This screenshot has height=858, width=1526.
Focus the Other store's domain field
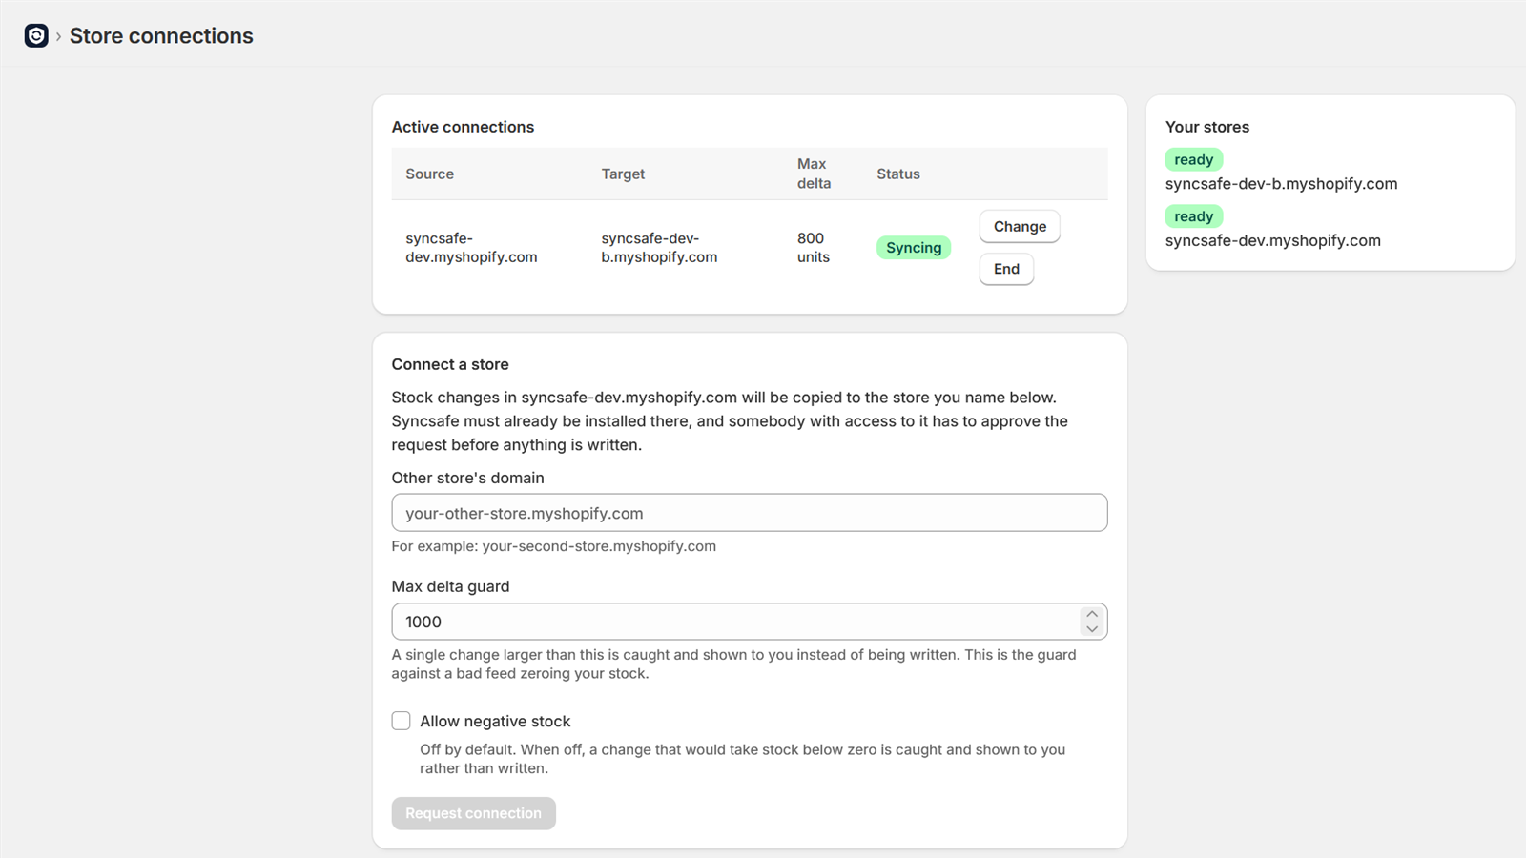pyautogui.click(x=750, y=513)
